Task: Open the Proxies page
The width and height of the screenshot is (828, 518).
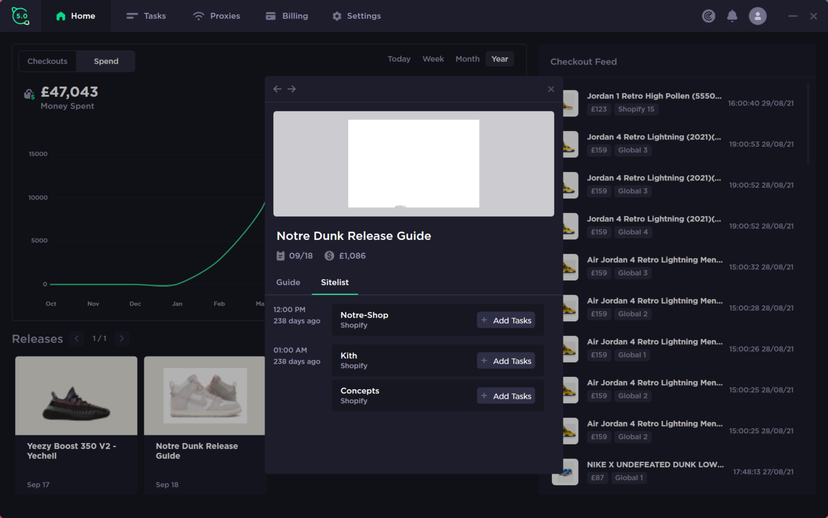Action: pos(217,16)
